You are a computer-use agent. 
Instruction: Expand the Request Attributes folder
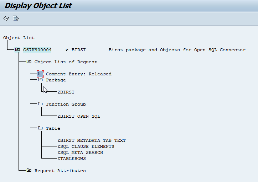(29, 171)
